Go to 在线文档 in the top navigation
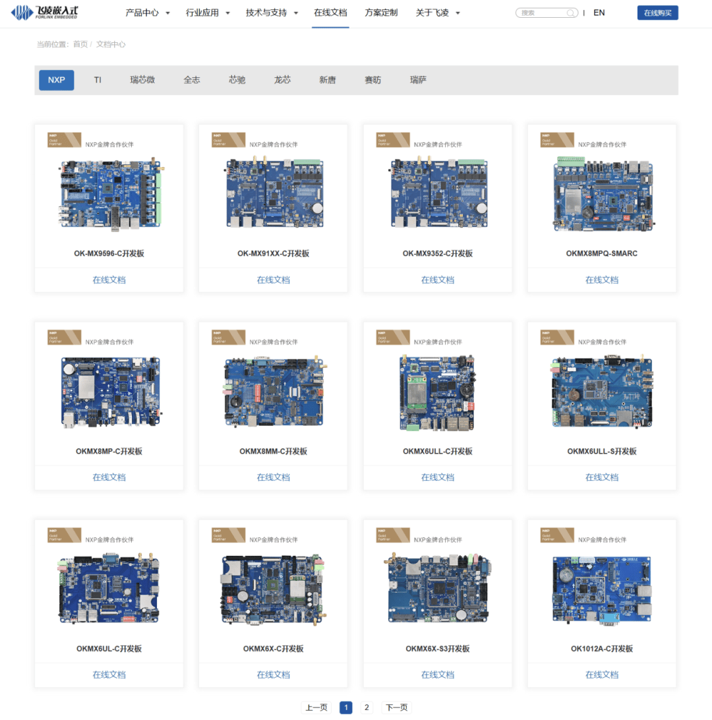This screenshot has width=712, height=720. 330,13
